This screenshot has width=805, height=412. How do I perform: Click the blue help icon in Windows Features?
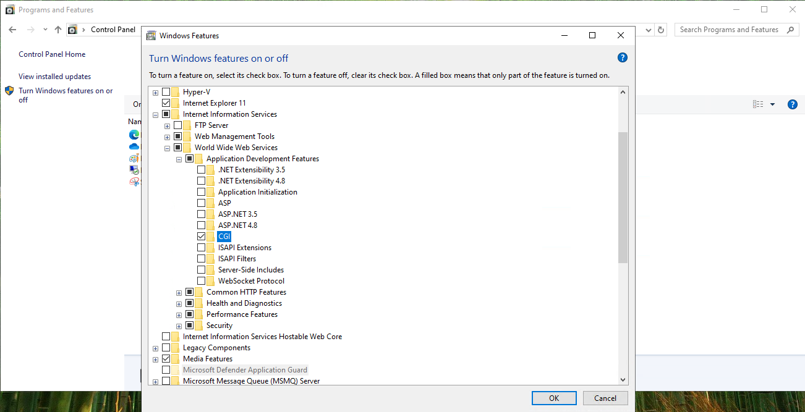coord(623,57)
